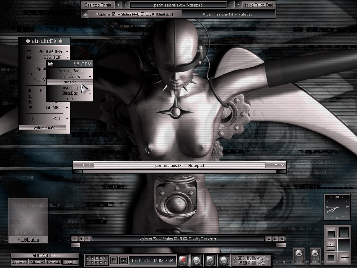Click the tools icon left of GAMES row
The width and height of the screenshot is (357, 268).
30,102
